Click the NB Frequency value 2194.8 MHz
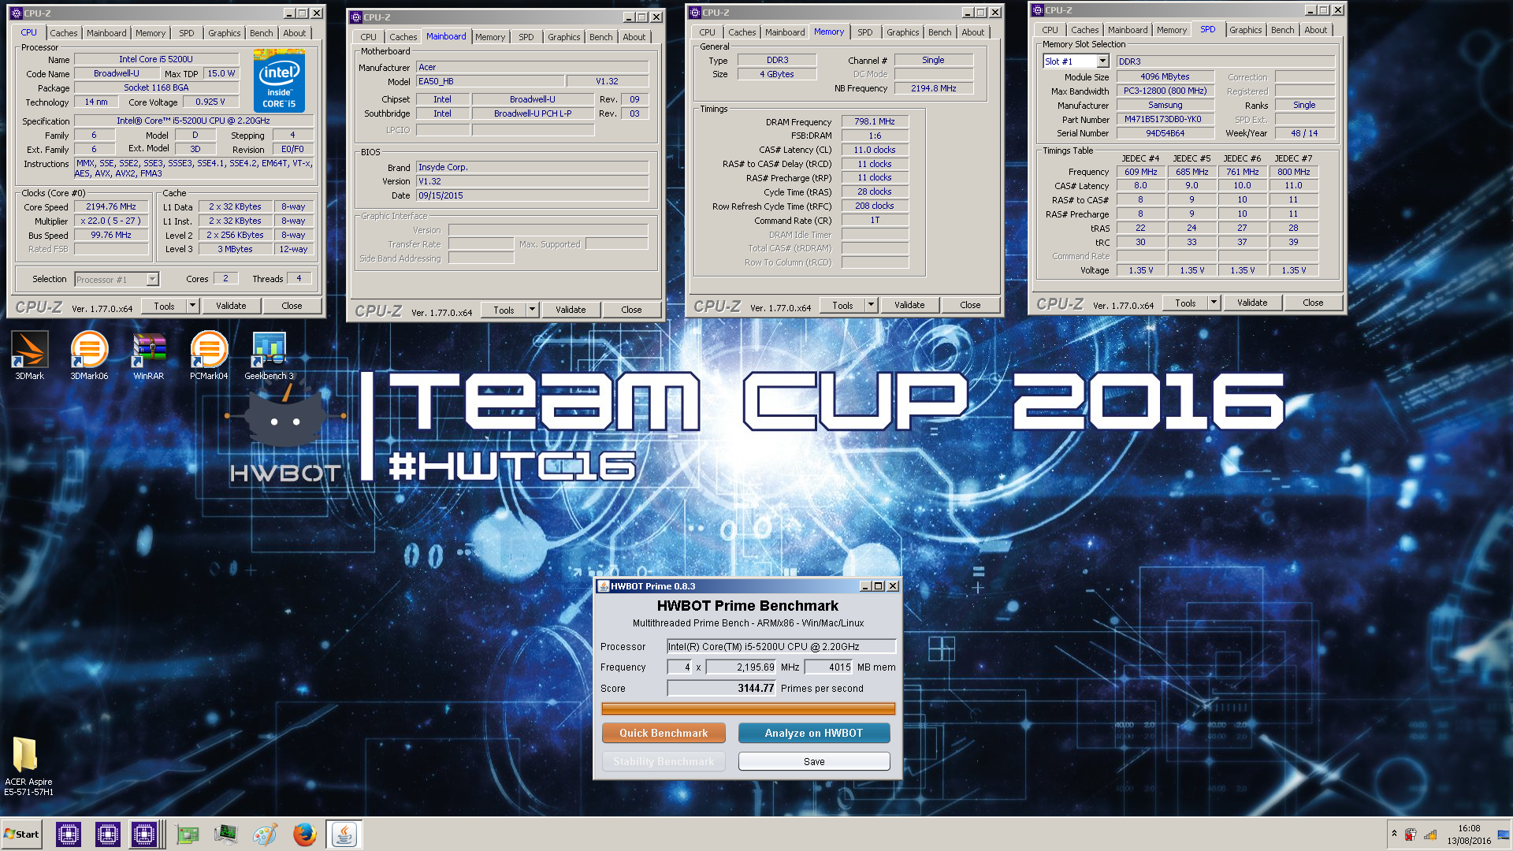1513x851 pixels. click(x=934, y=88)
